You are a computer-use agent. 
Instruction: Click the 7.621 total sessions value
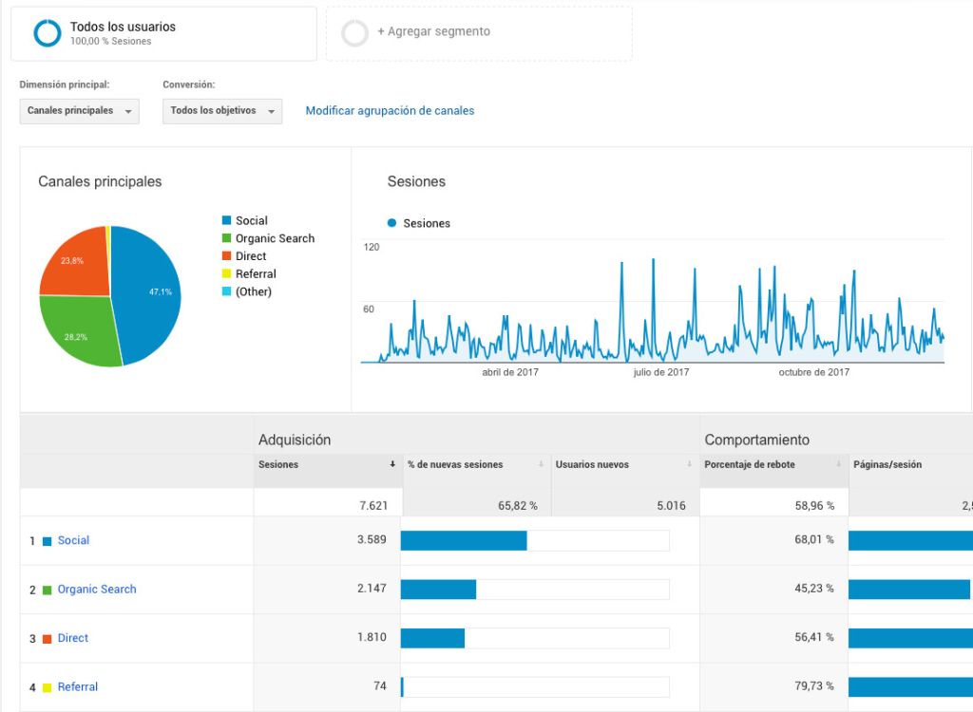(x=372, y=505)
